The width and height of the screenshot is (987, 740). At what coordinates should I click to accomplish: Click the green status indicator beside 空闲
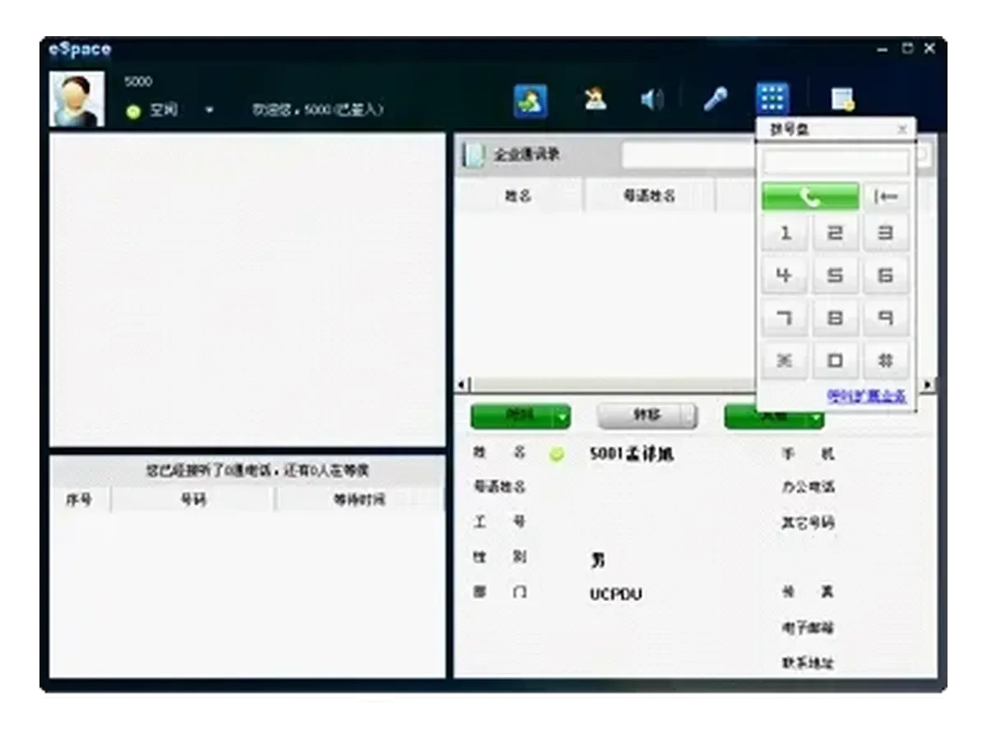(134, 111)
